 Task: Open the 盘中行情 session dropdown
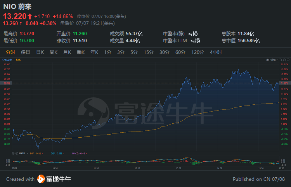coord(272,60)
